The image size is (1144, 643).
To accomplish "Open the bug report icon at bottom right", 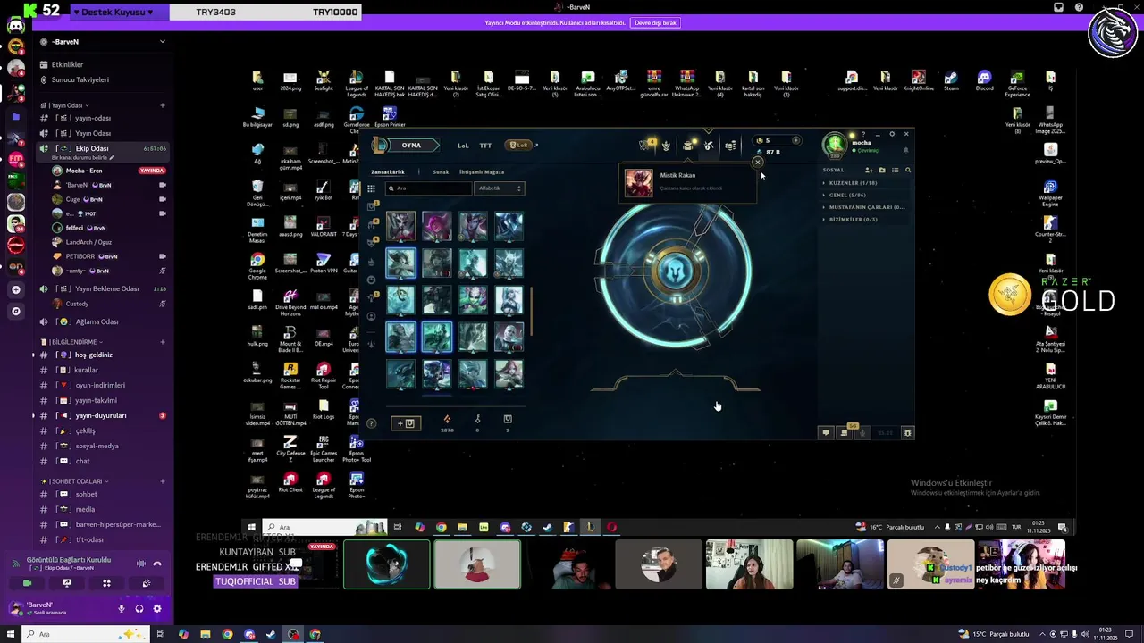I will [x=907, y=433].
